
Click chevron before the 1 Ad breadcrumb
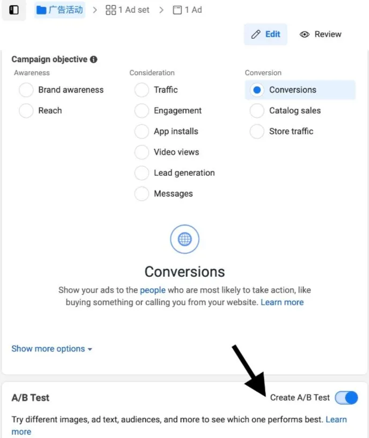(161, 10)
